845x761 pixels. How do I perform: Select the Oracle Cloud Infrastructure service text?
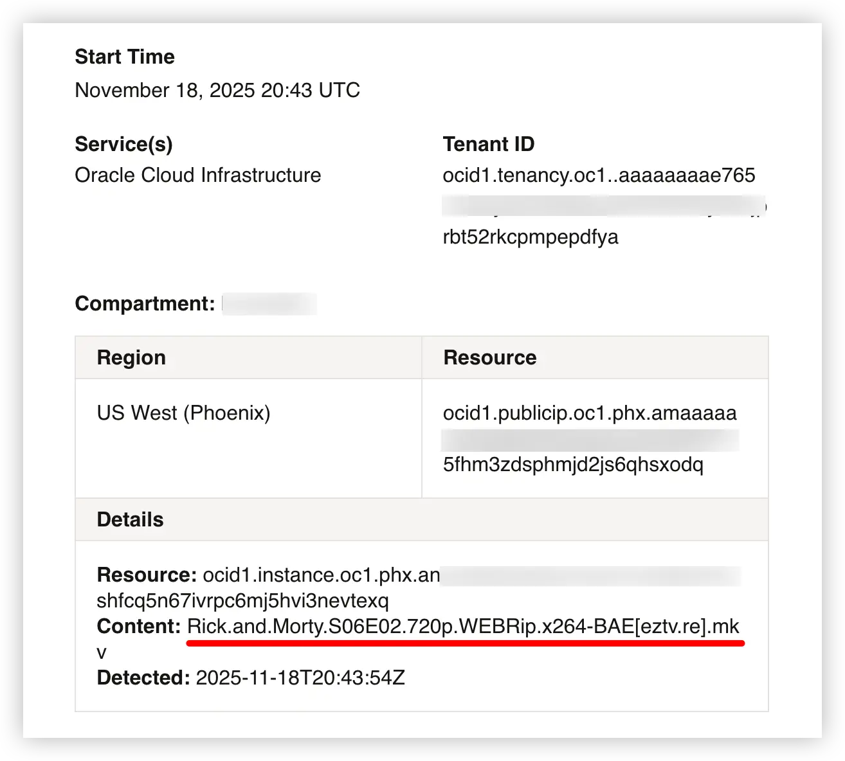197,175
